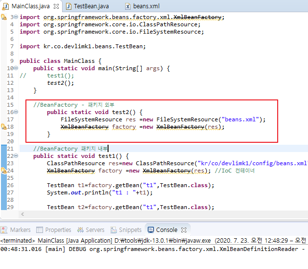Collapse the import block at line 3
Image resolution: width=308 pixels, height=269 pixels.
[x=16, y=17]
